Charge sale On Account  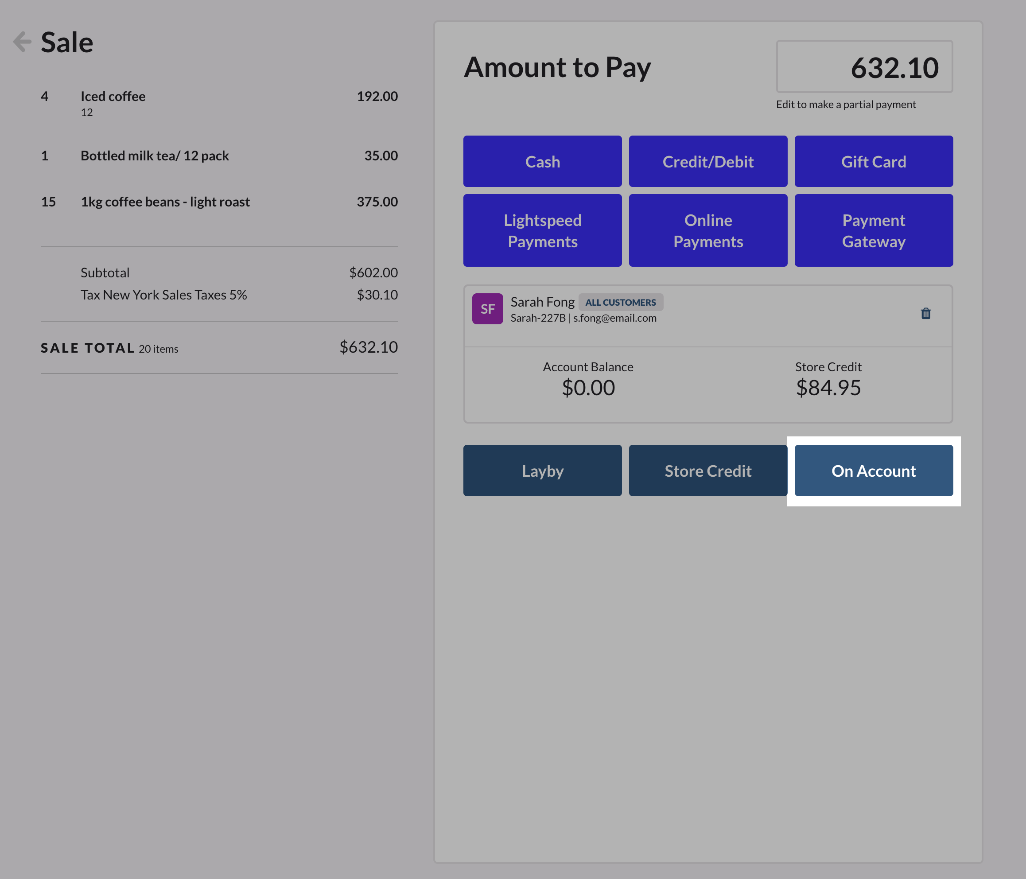873,471
